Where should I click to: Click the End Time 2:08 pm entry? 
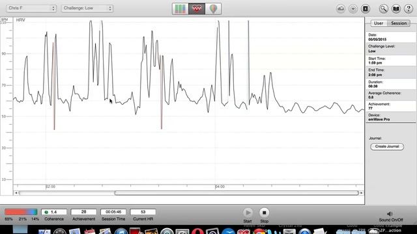[x=391, y=72]
